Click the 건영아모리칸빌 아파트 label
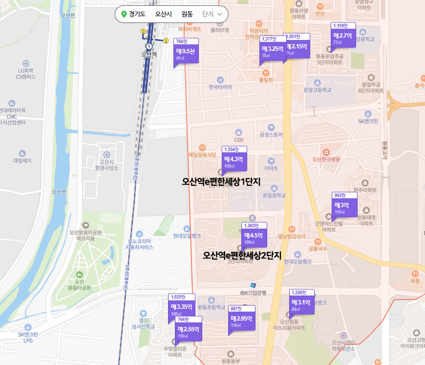 click(x=329, y=226)
